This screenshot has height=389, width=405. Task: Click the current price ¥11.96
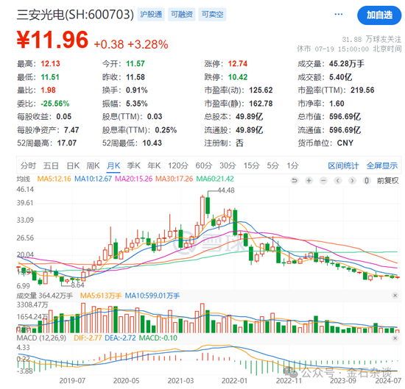click(52, 40)
